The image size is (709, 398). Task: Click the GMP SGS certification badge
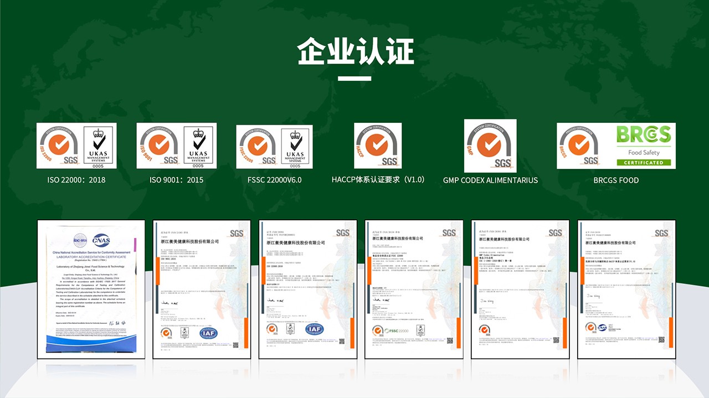point(490,146)
